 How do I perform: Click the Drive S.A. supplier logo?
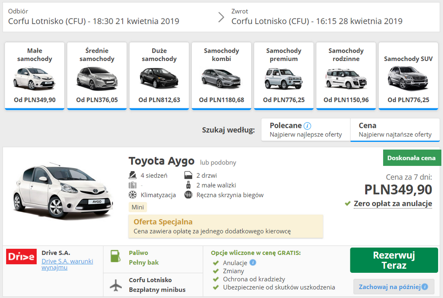click(21, 256)
